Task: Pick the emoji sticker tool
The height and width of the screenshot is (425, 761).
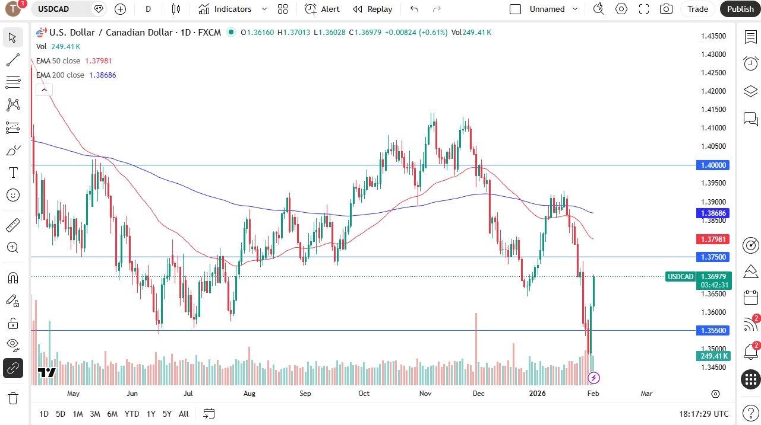Action: pos(13,194)
